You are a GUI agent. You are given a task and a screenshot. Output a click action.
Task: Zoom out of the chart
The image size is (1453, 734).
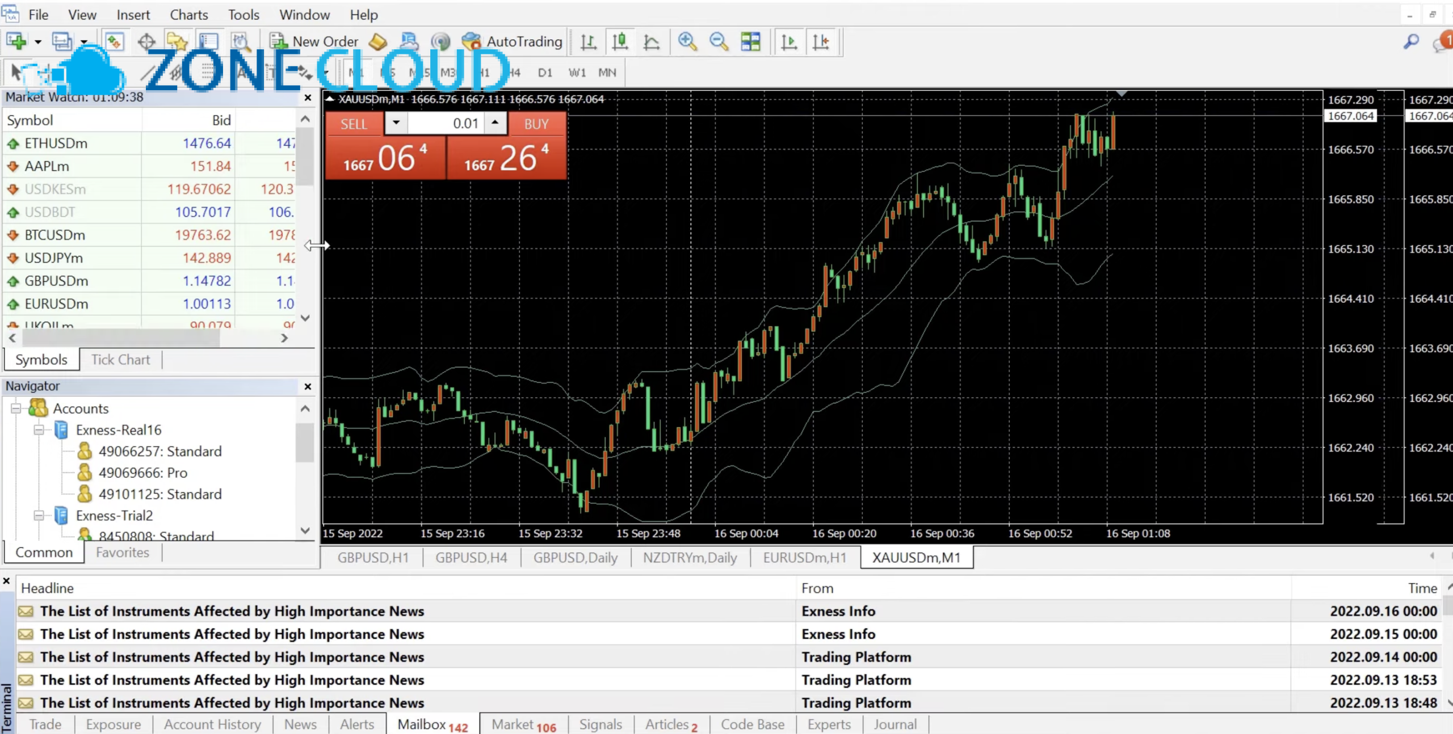[x=719, y=41]
